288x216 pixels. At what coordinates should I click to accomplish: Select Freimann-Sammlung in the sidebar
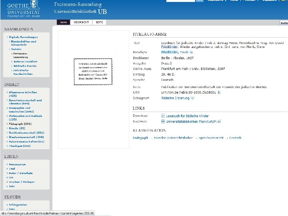tap(20, 56)
